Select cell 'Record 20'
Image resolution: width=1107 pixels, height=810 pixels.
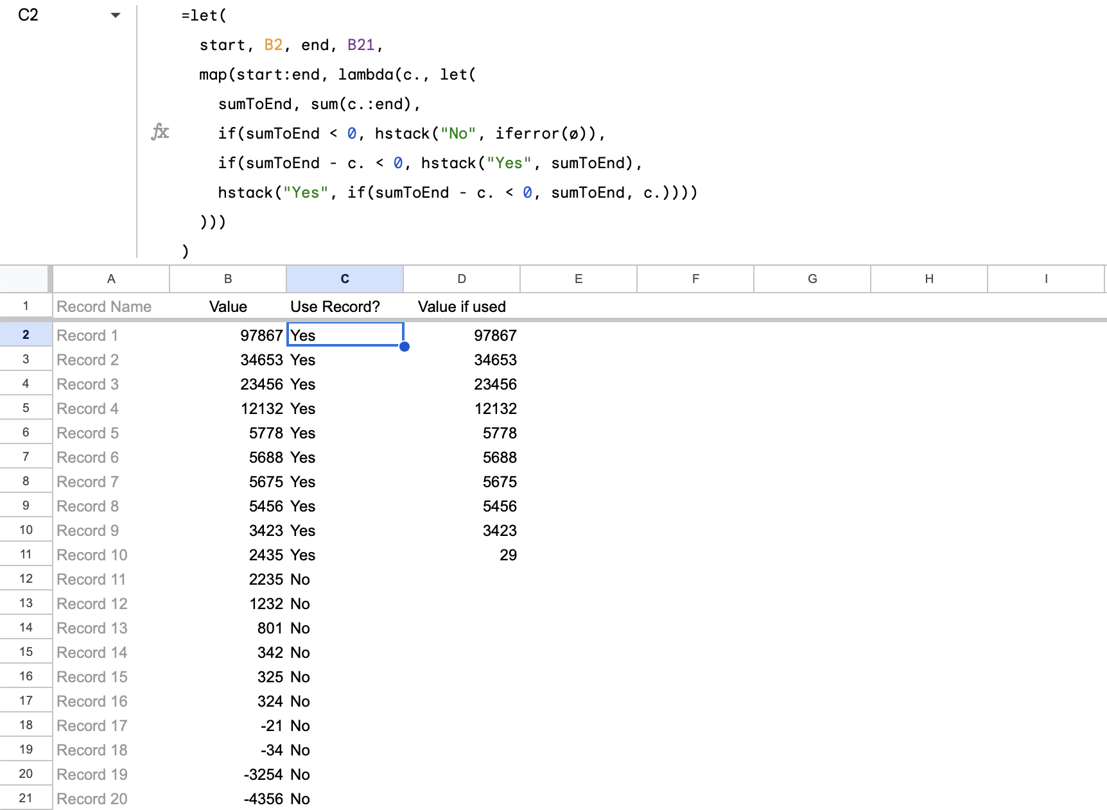coord(111,798)
